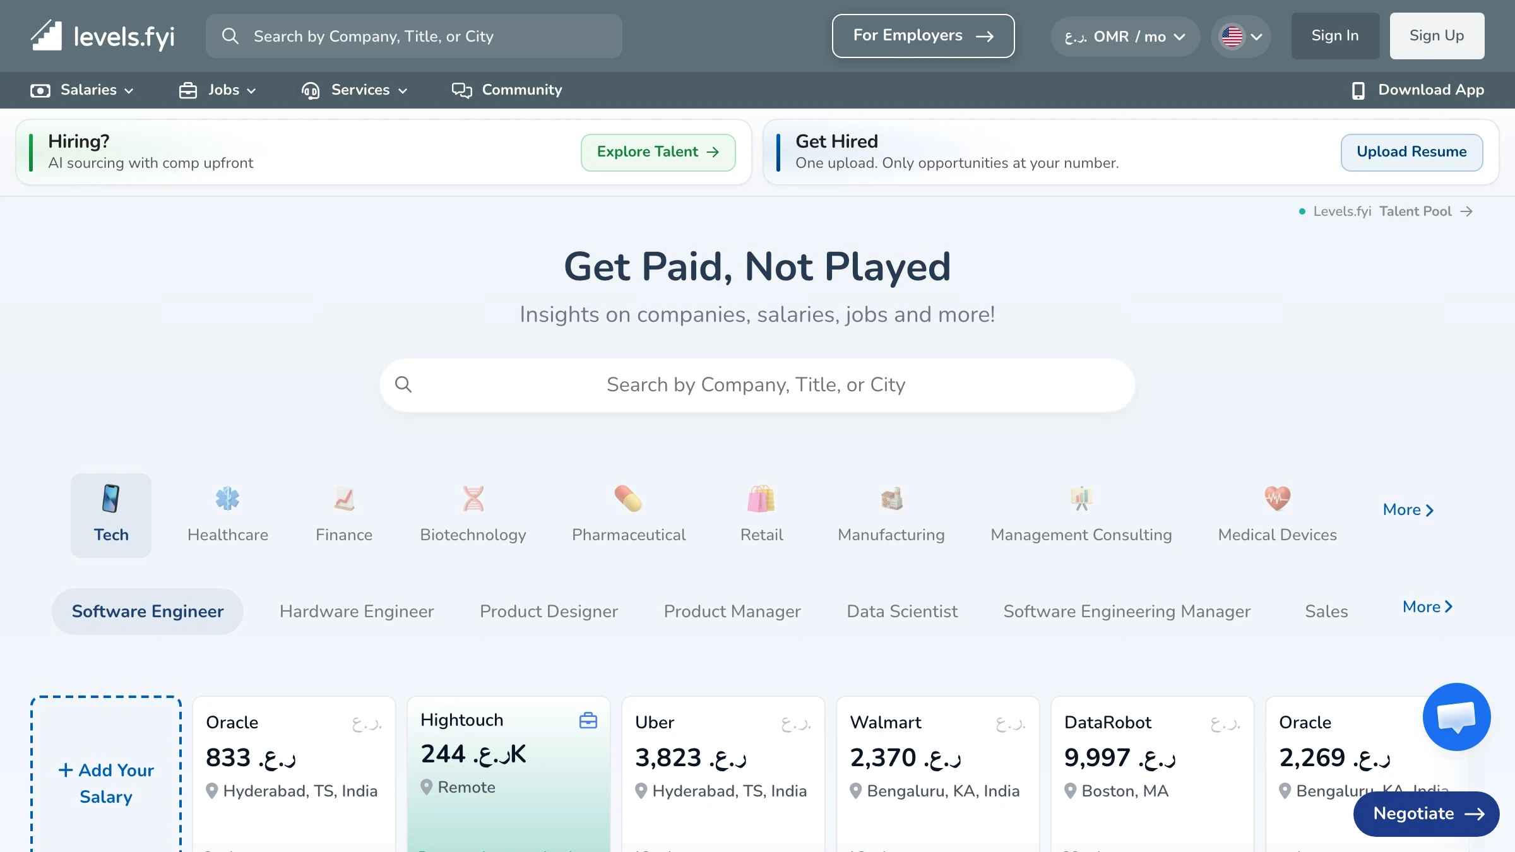Open the OMR / mo currency dropdown
Image resolution: width=1515 pixels, height=852 pixels.
1125,37
